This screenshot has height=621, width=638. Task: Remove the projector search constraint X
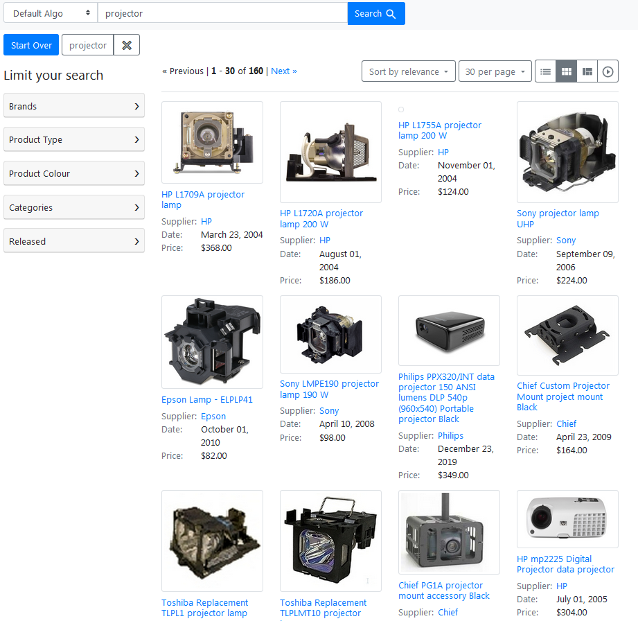[x=127, y=45]
